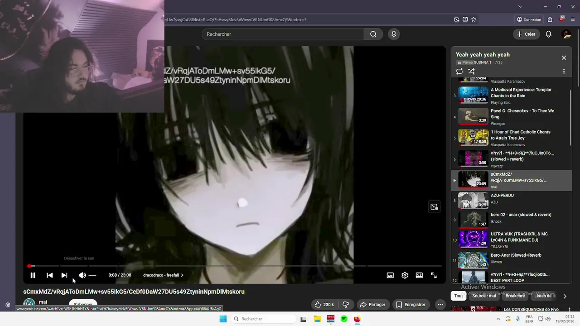
Task: Dislike the current video
Action: coord(345,305)
